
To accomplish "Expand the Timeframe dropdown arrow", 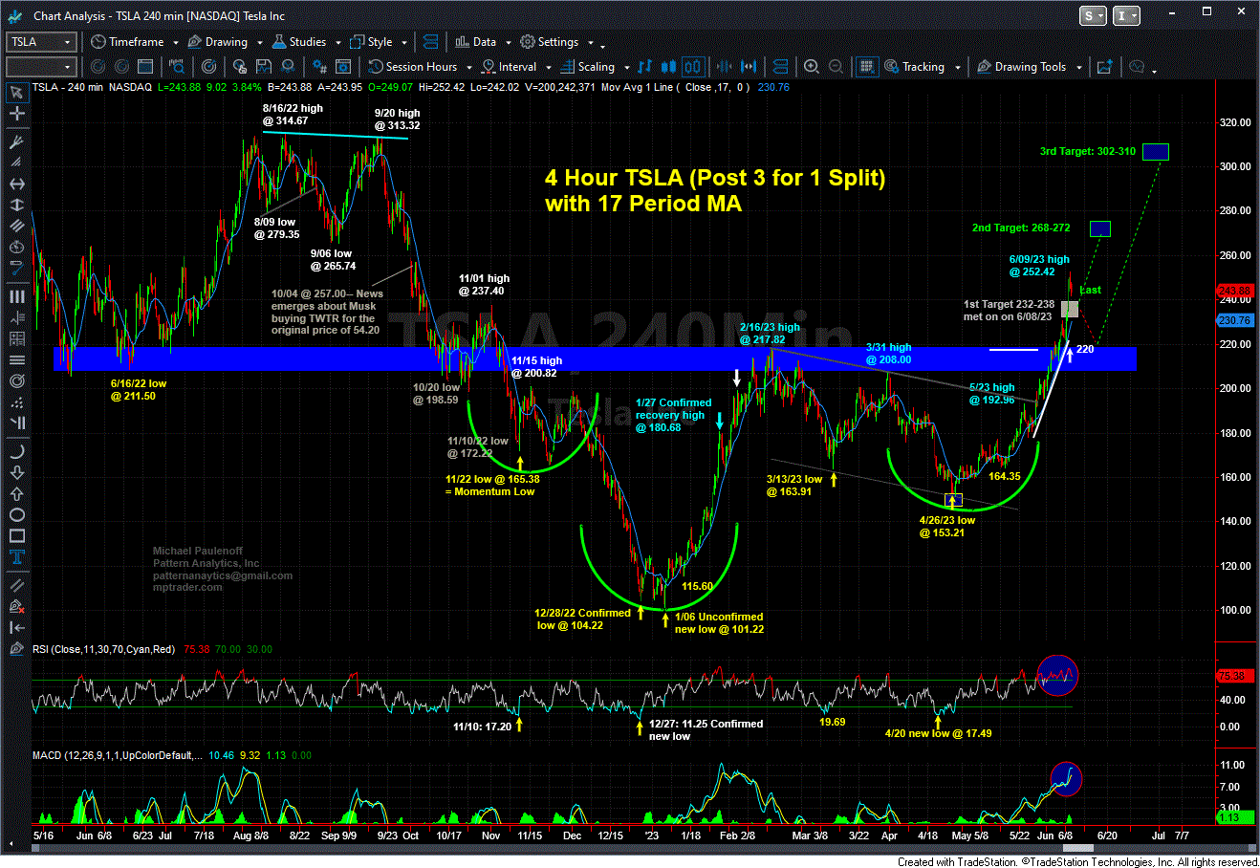I will pyautogui.click(x=176, y=43).
